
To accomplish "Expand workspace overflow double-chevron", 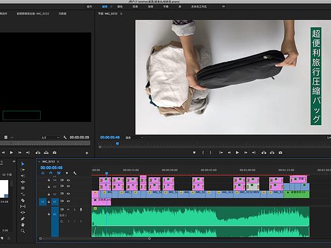I will click(223, 6).
